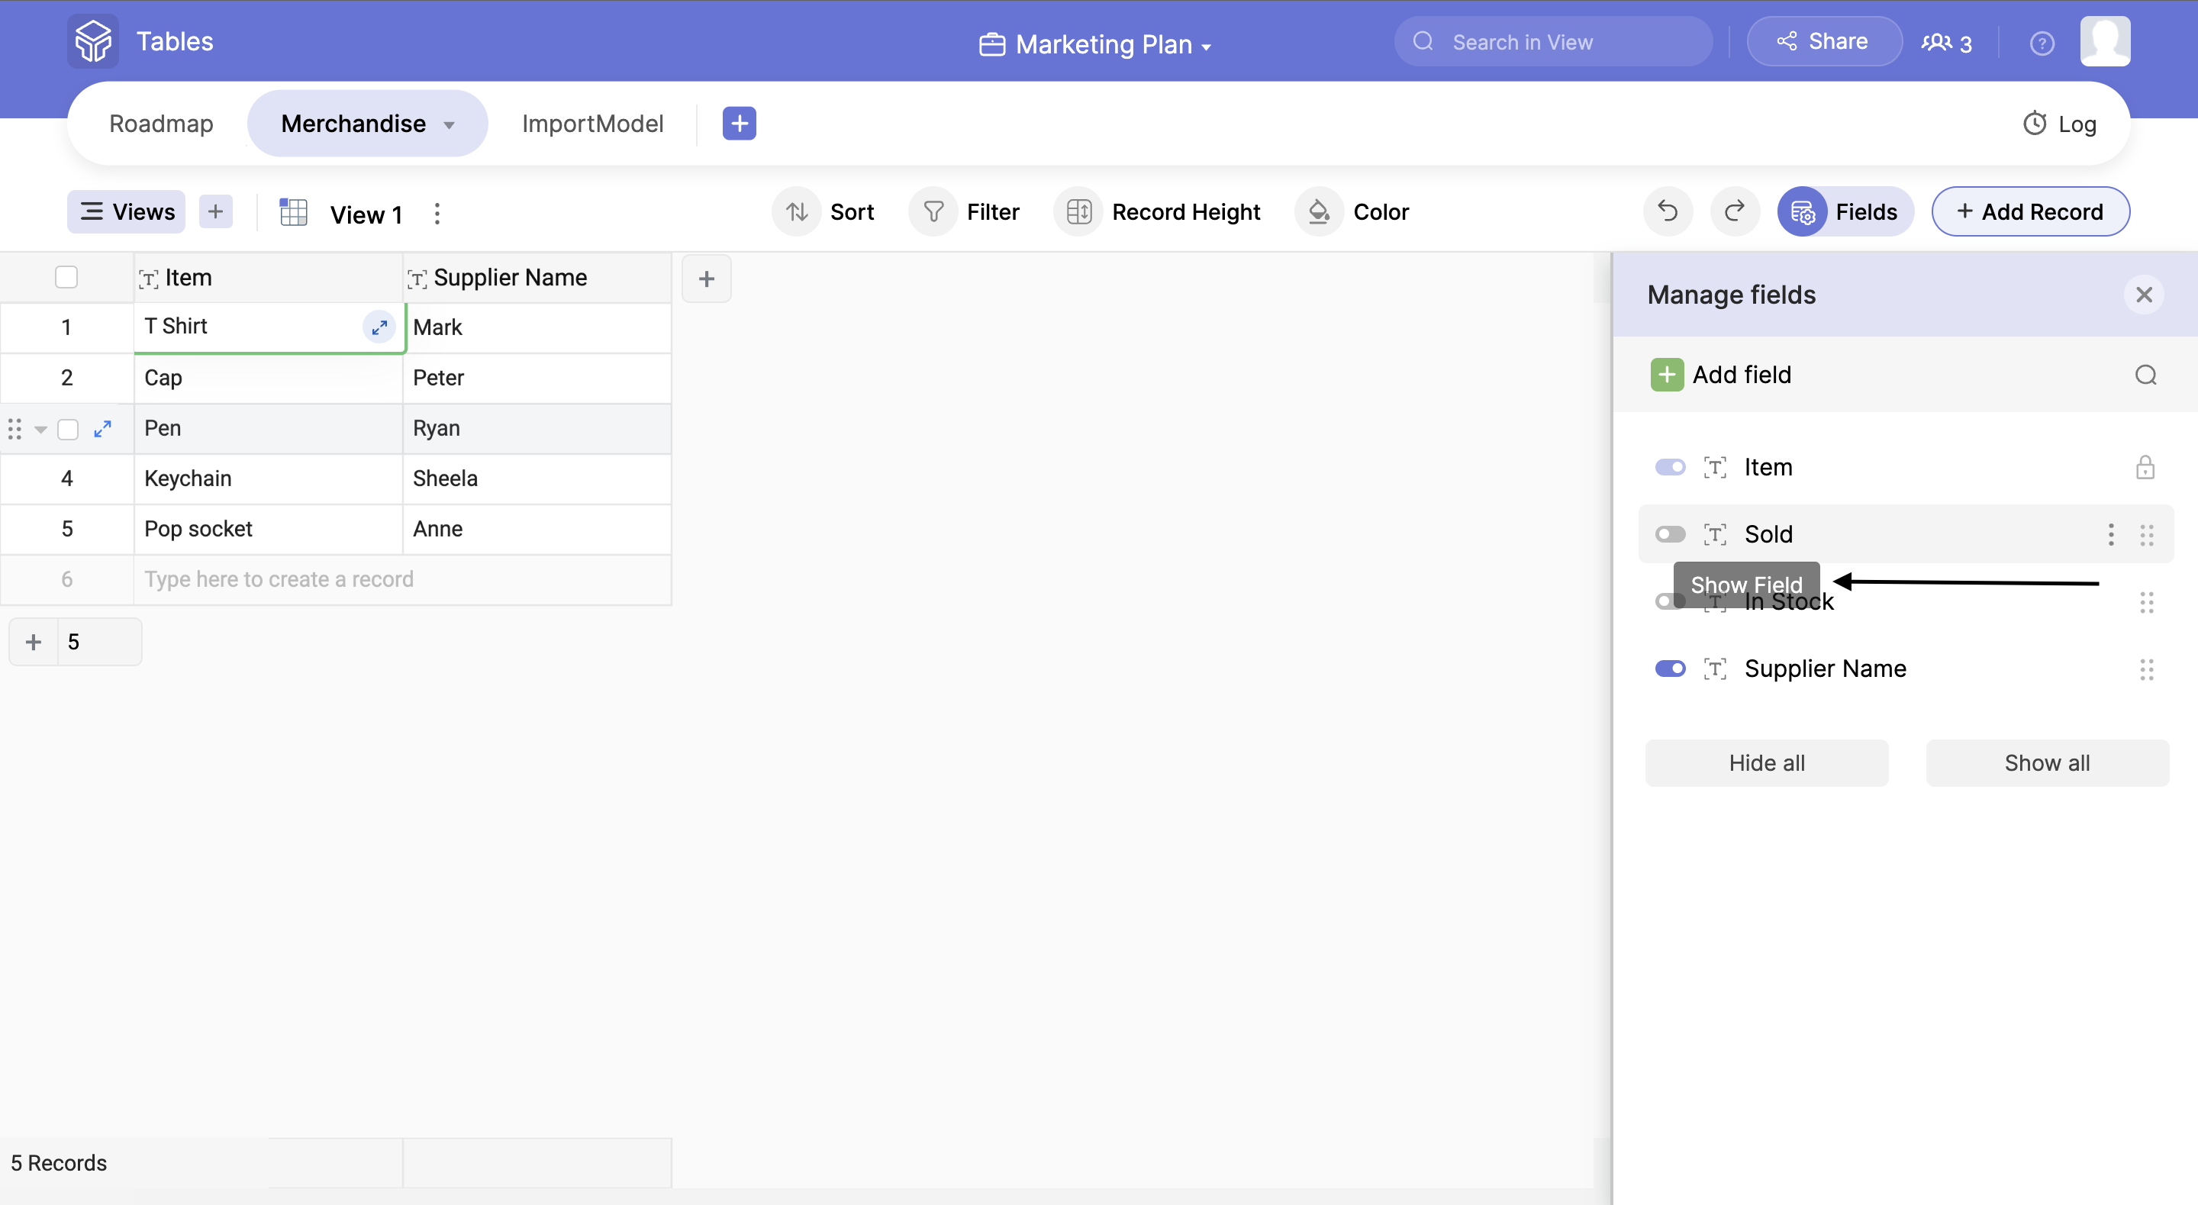Expand the Pen record row
Screen dimensions: 2198x1205
pos(102,428)
